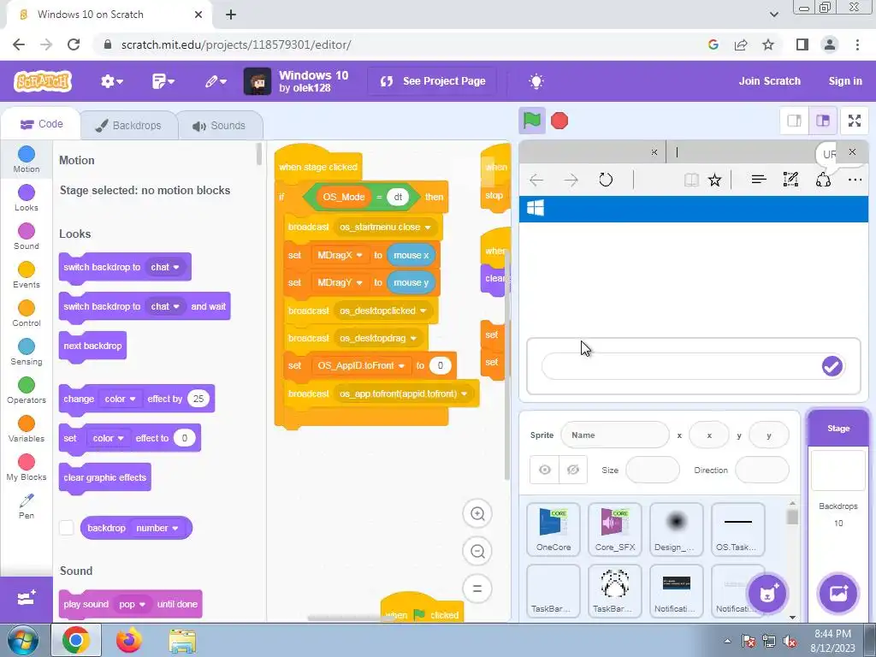
Task: Open color effect dropdown in change effect block
Action: coord(120,399)
